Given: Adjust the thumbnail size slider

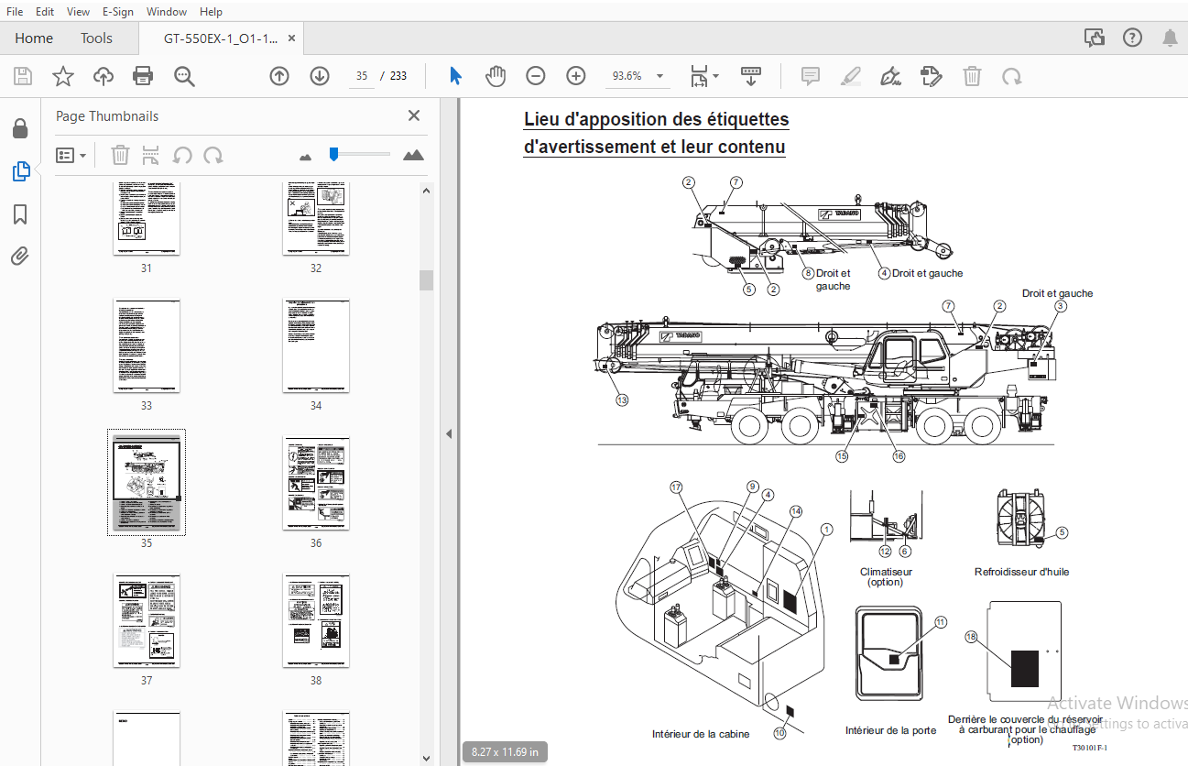Looking at the screenshot, I should tap(334, 154).
